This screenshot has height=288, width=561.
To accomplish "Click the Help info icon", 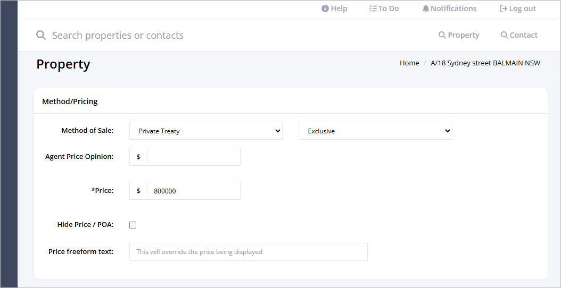I will pos(325,9).
